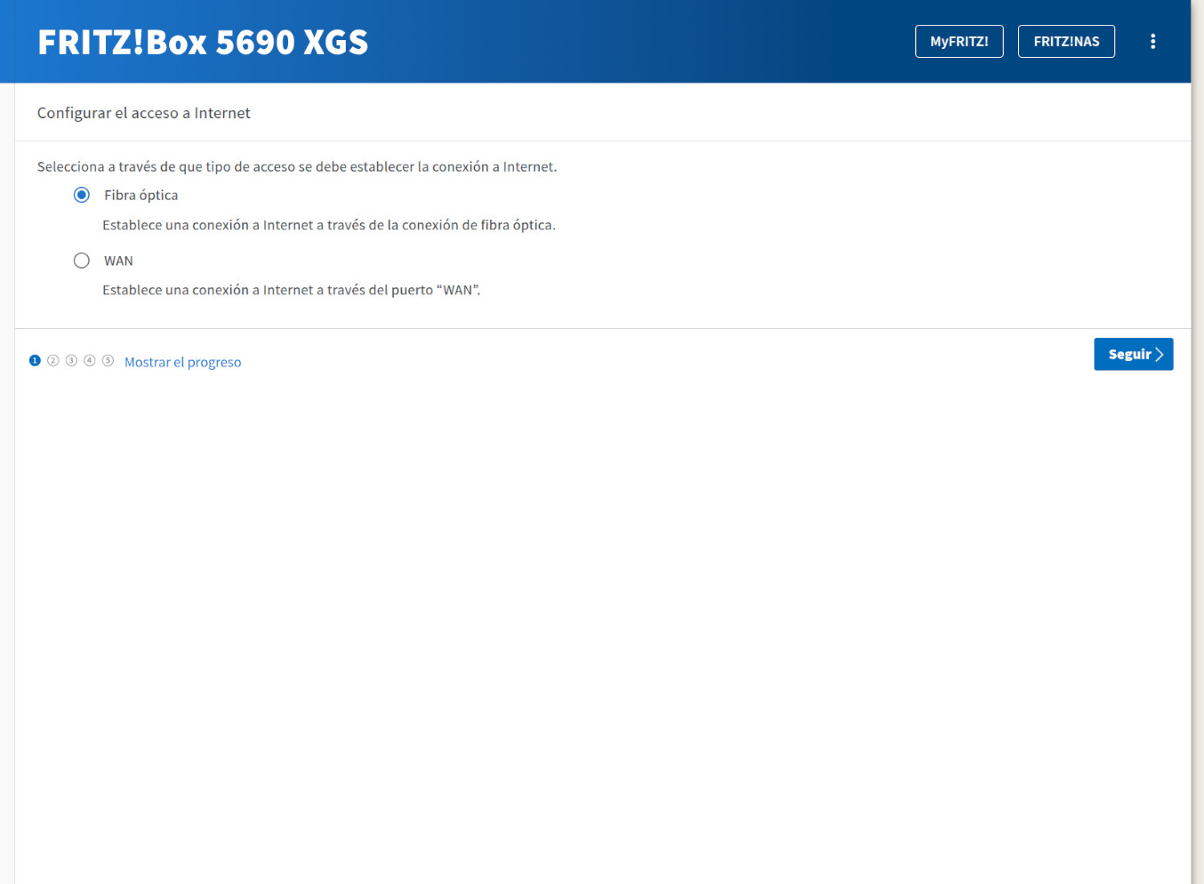Click the Fibra óptica label
Screen dimensions: 1204x884
(140, 195)
